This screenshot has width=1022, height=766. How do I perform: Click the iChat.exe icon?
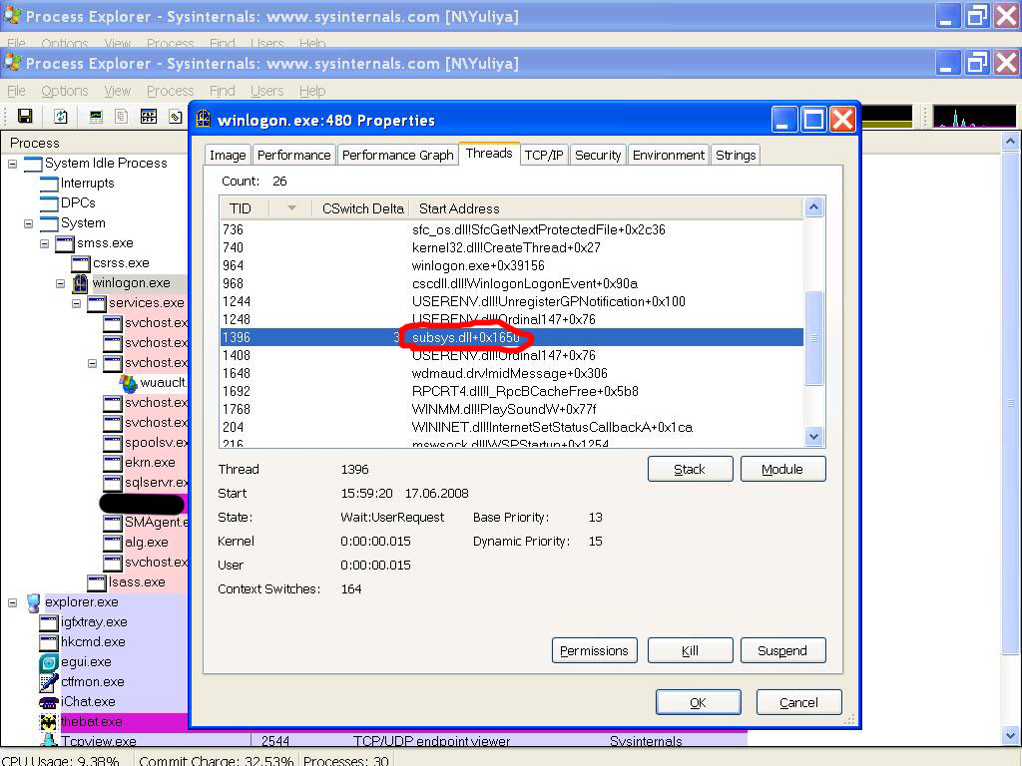[48, 702]
